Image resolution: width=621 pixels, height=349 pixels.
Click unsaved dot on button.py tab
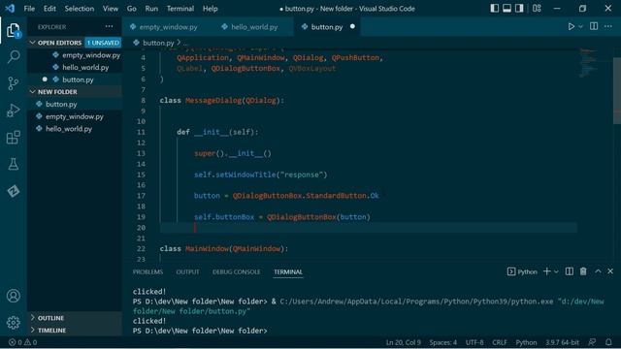click(x=352, y=26)
